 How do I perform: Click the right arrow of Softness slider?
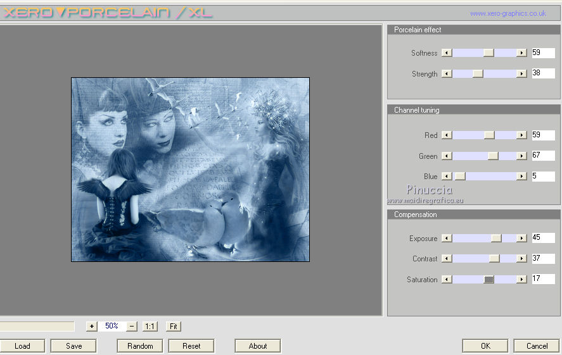(x=522, y=53)
